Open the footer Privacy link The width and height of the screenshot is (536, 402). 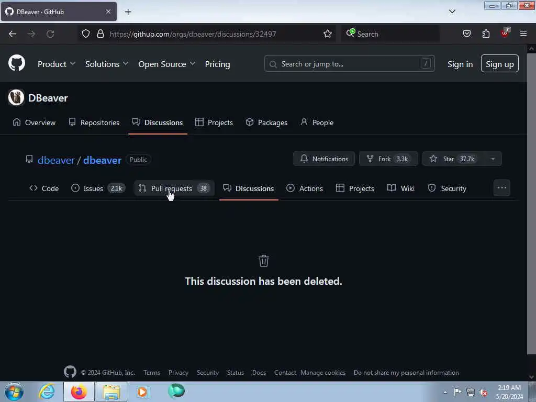[178, 372]
